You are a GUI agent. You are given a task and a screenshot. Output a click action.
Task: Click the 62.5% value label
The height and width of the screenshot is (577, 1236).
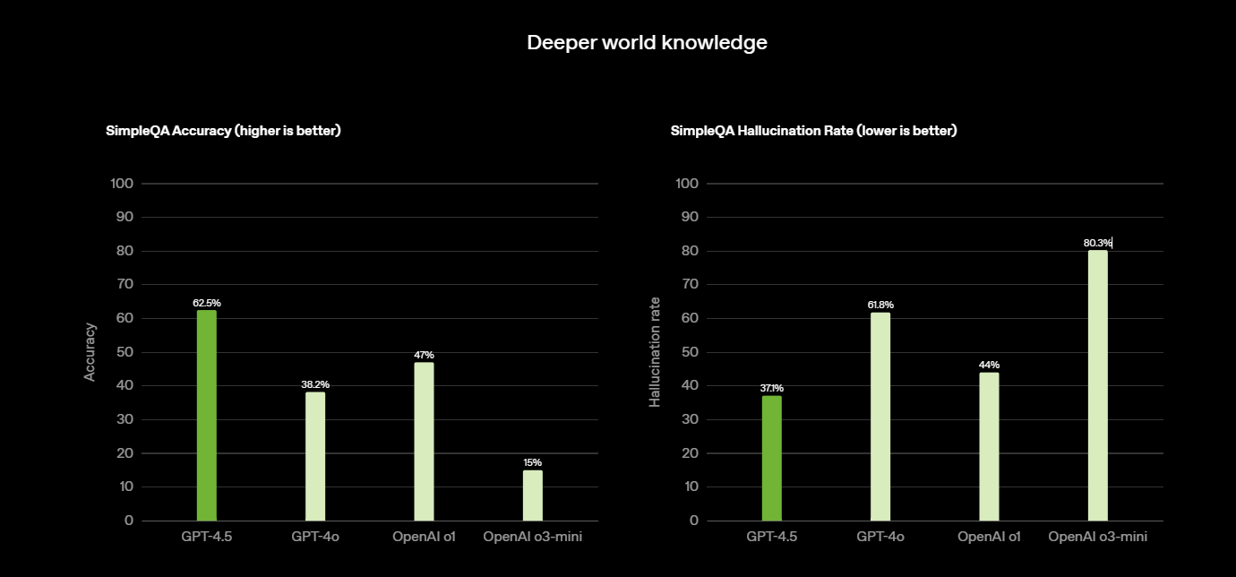[207, 303]
